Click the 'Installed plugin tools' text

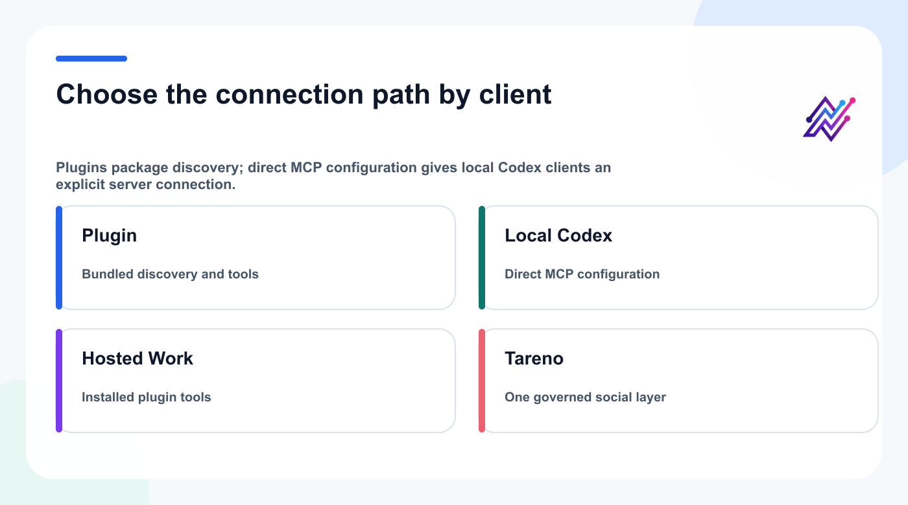click(146, 398)
